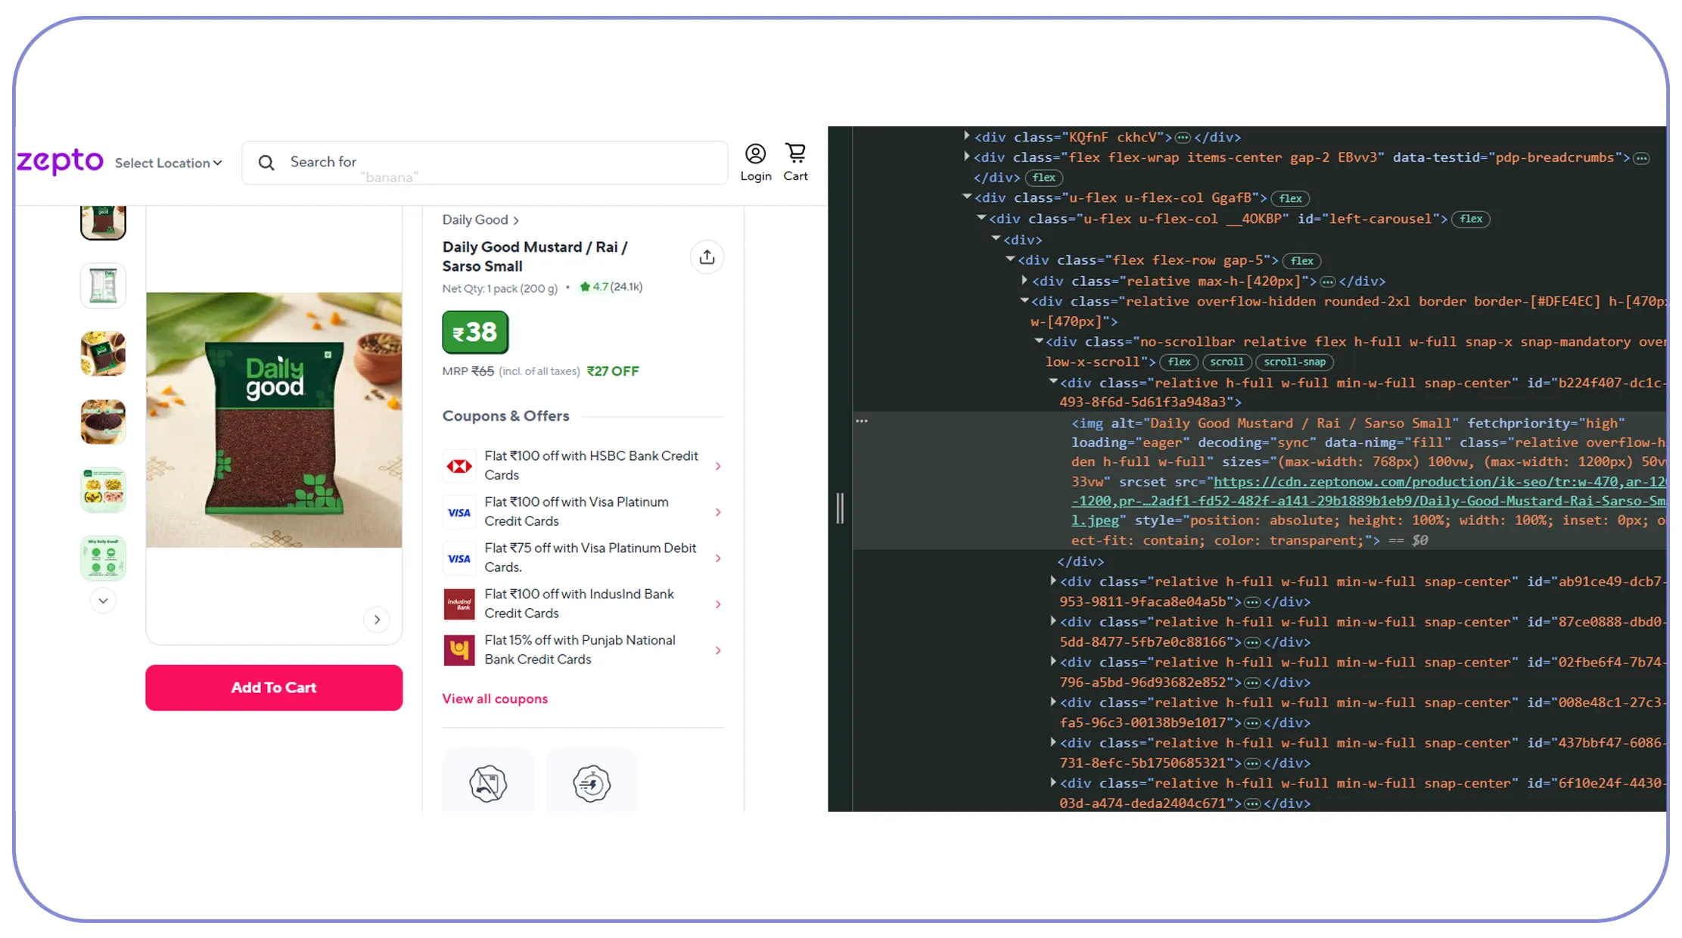Image resolution: width=1682 pixels, height=938 pixels.
Task: Collapse the b224f407 snap-center div node
Action: coord(1052,382)
